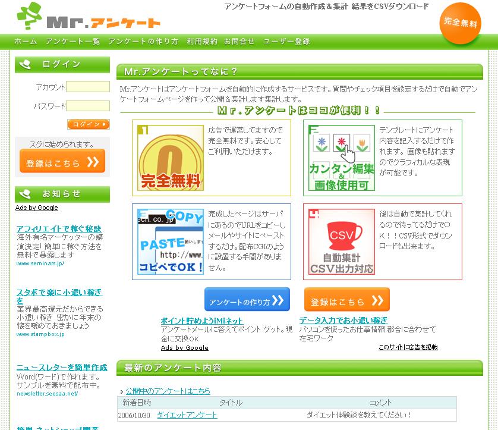The height and width of the screenshot is (430, 498).
Task: Open ポイント貯めようiMiネット ad link
Action: tap(202, 321)
